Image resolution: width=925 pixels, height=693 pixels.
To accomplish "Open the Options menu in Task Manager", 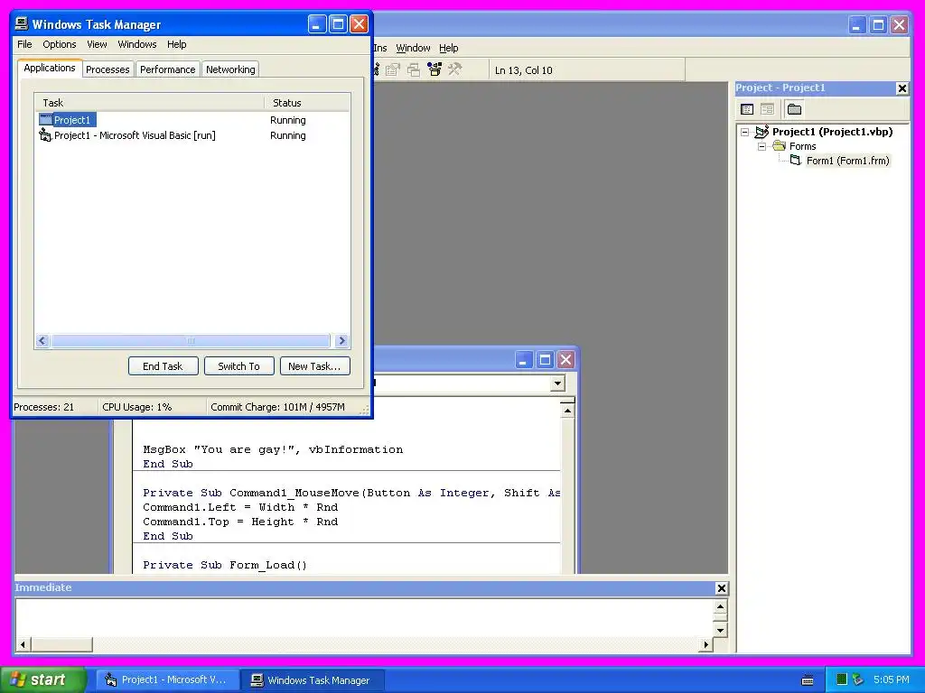I will pos(59,44).
